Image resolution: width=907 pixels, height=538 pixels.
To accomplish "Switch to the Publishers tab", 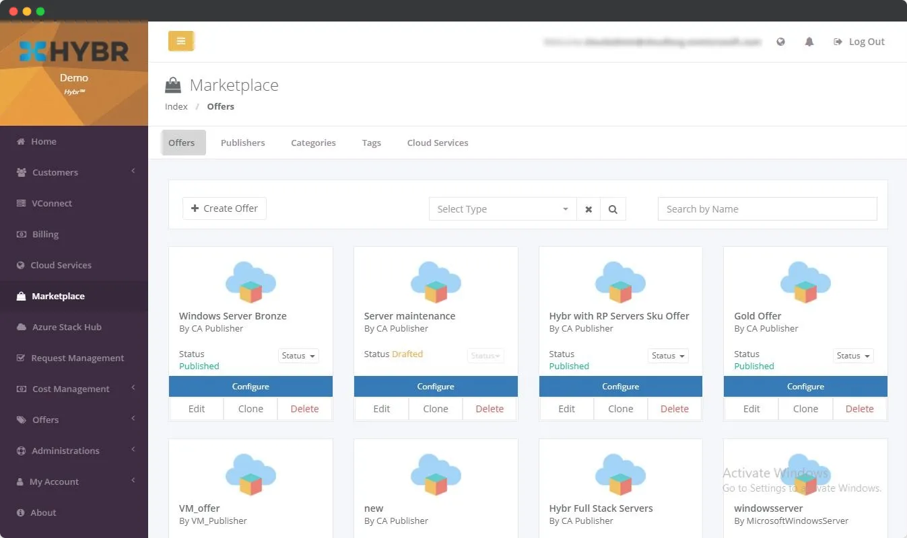I will (x=242, y=143).
